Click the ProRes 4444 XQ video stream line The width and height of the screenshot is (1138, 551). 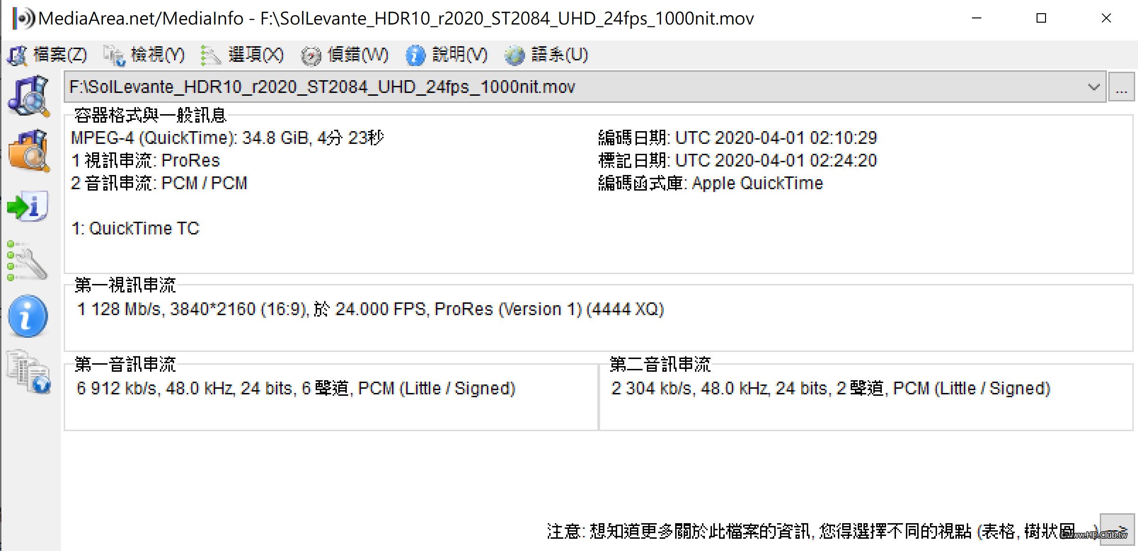tap(370, 309)
